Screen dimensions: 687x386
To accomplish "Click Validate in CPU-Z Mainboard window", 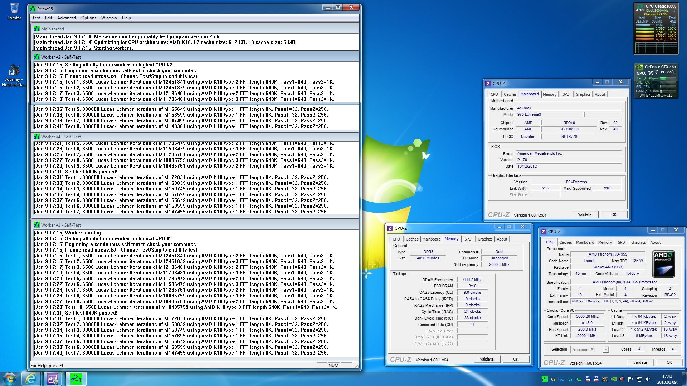I will tap(585, 214).
